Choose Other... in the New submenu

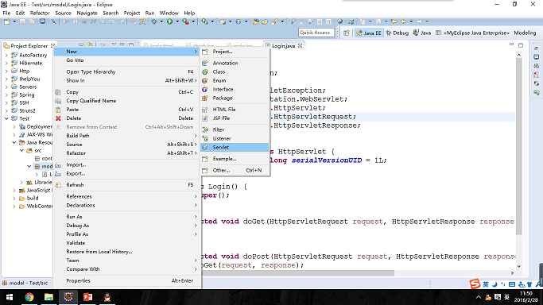click(x=235, y=171)
